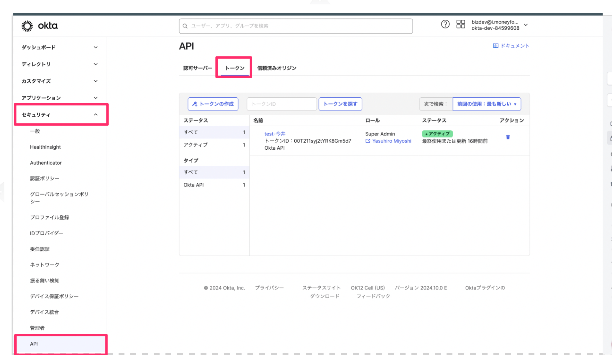The image size is (612, 355).
Task: Click the アクション column header
Action: (x=512, y=120)
